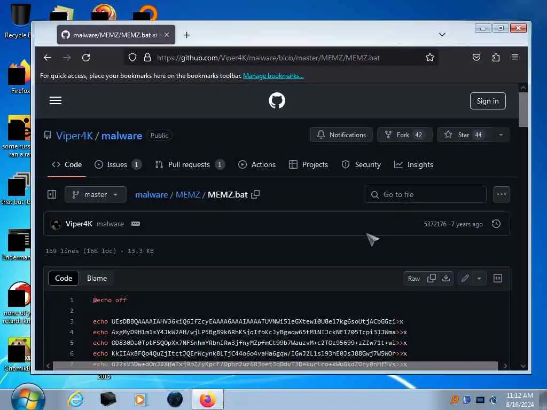Click the malware breadcrumb link
This screenshot has width=547, height=410.
(151, 194)
